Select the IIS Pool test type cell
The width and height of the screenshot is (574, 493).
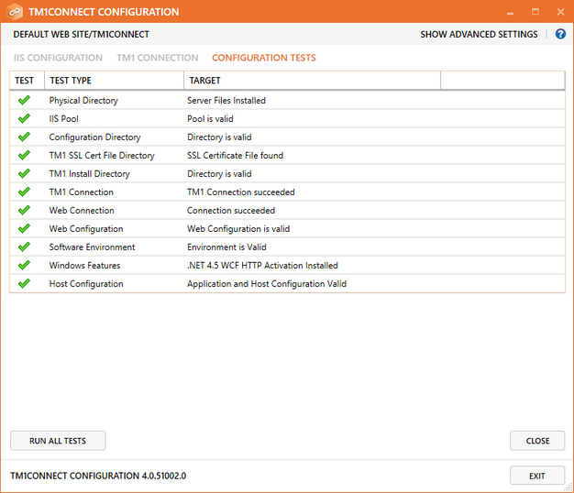63,119
